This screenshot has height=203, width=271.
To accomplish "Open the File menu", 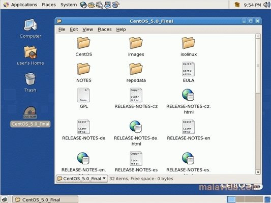I will pos(62,30).
